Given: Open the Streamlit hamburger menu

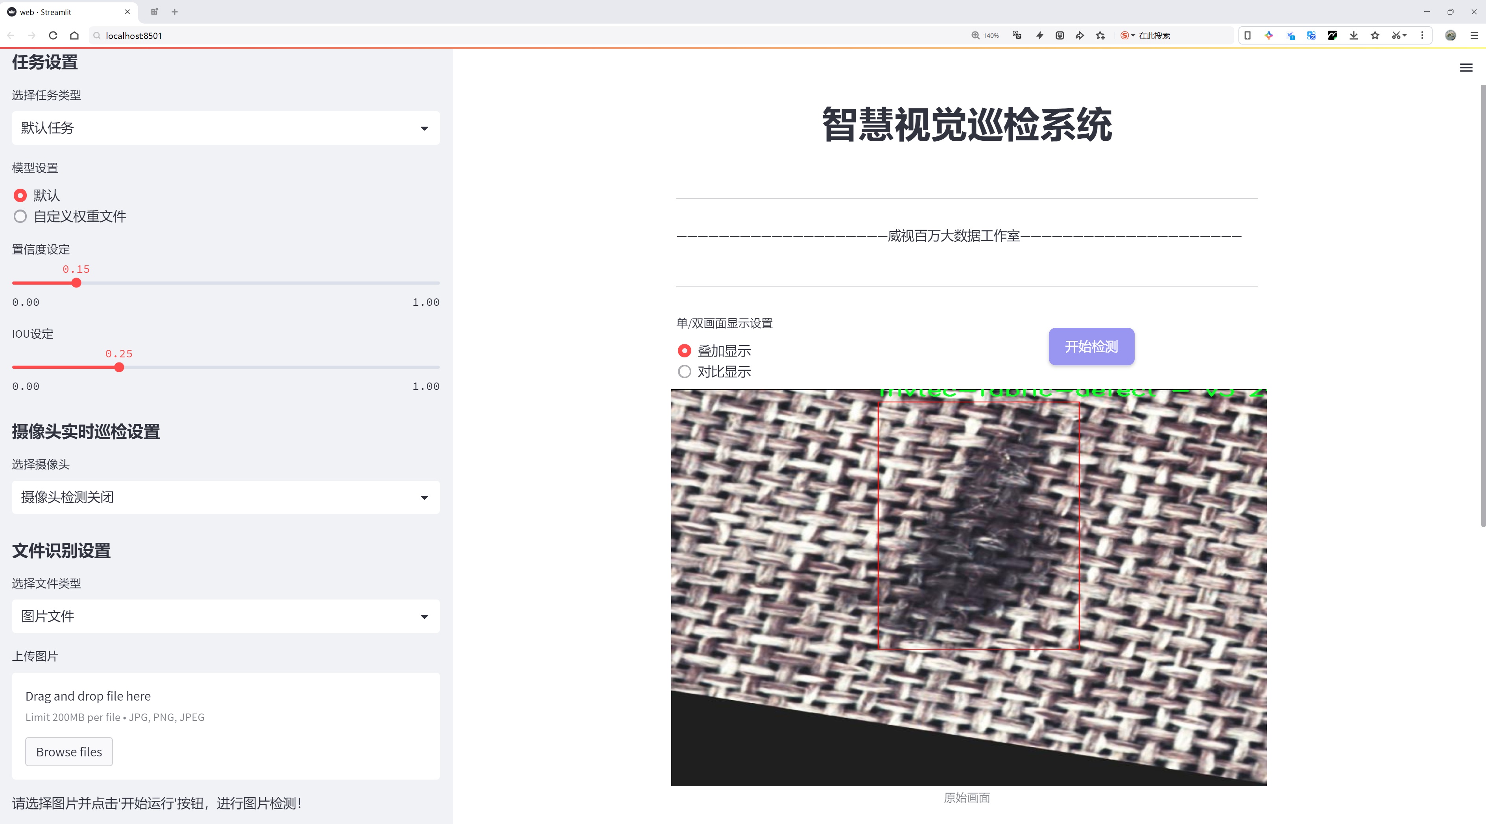Looking at the screenshot, I should [x=1465, y=68].
